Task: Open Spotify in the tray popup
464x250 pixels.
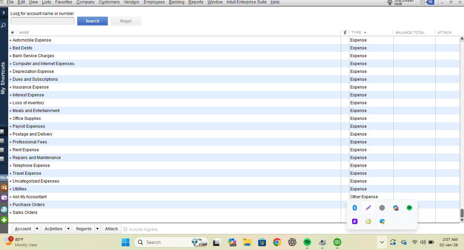Action: point(409,208)
